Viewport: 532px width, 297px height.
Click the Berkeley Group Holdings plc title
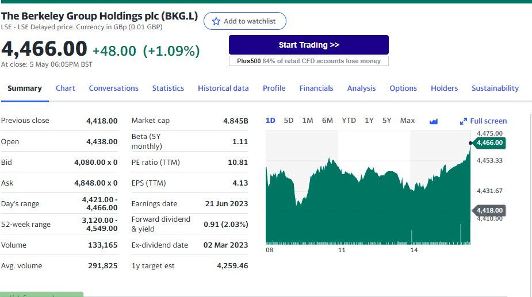pyautogui.click(x=99, y=16)
